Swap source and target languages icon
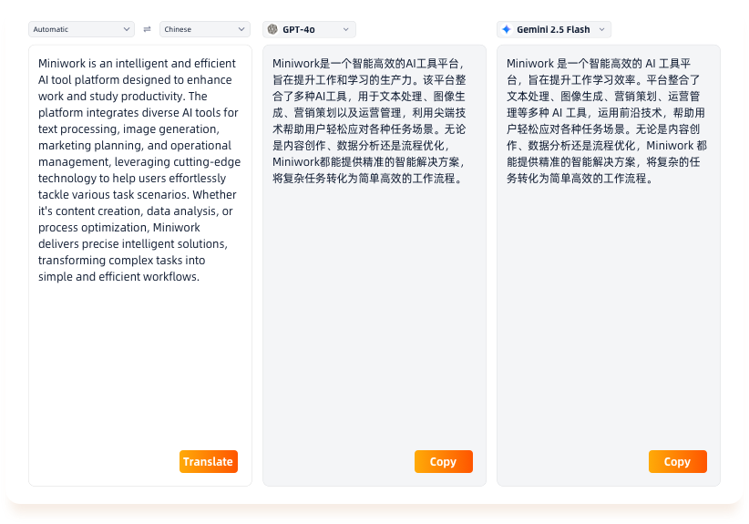 (147, 29)
